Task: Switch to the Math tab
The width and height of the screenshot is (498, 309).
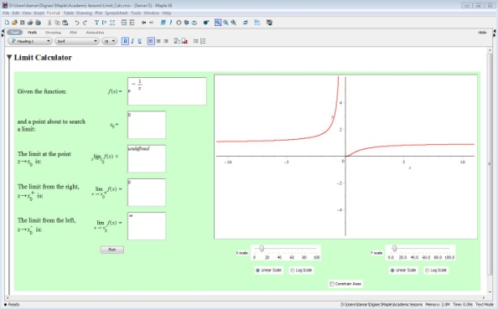Action: point(32,33)
